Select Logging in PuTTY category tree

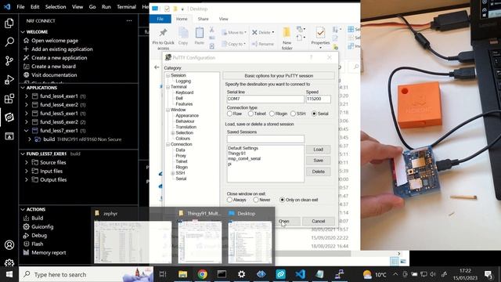(183, 81)
